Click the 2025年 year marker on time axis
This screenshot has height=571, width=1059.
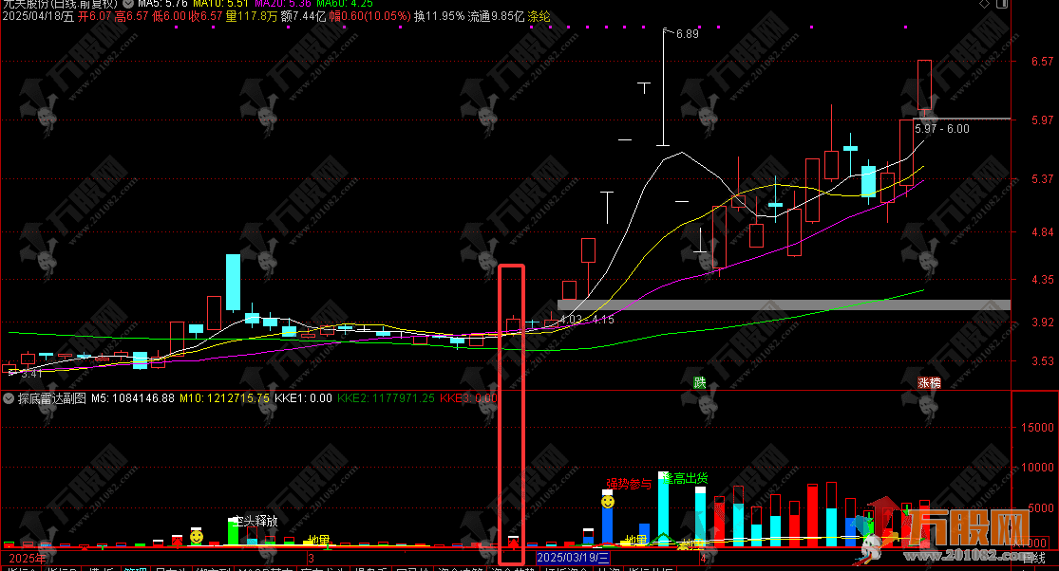pos(27,558)
